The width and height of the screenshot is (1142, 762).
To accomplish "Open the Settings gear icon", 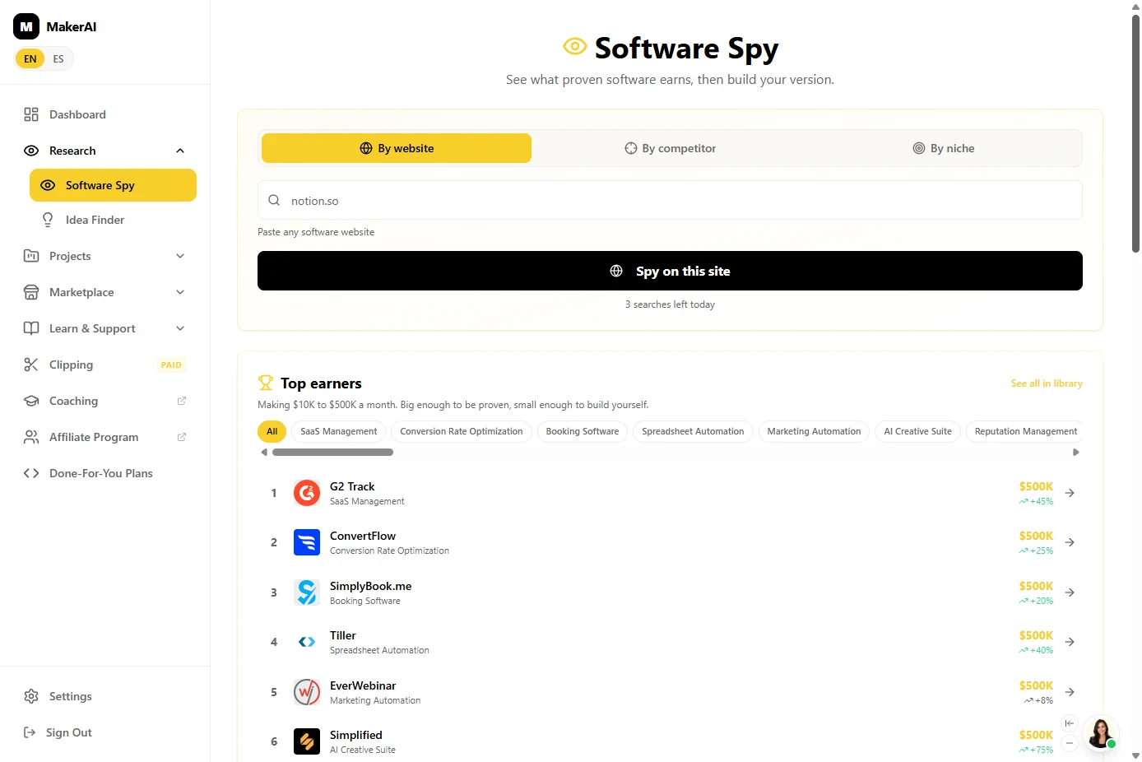I will click(31, 696).
